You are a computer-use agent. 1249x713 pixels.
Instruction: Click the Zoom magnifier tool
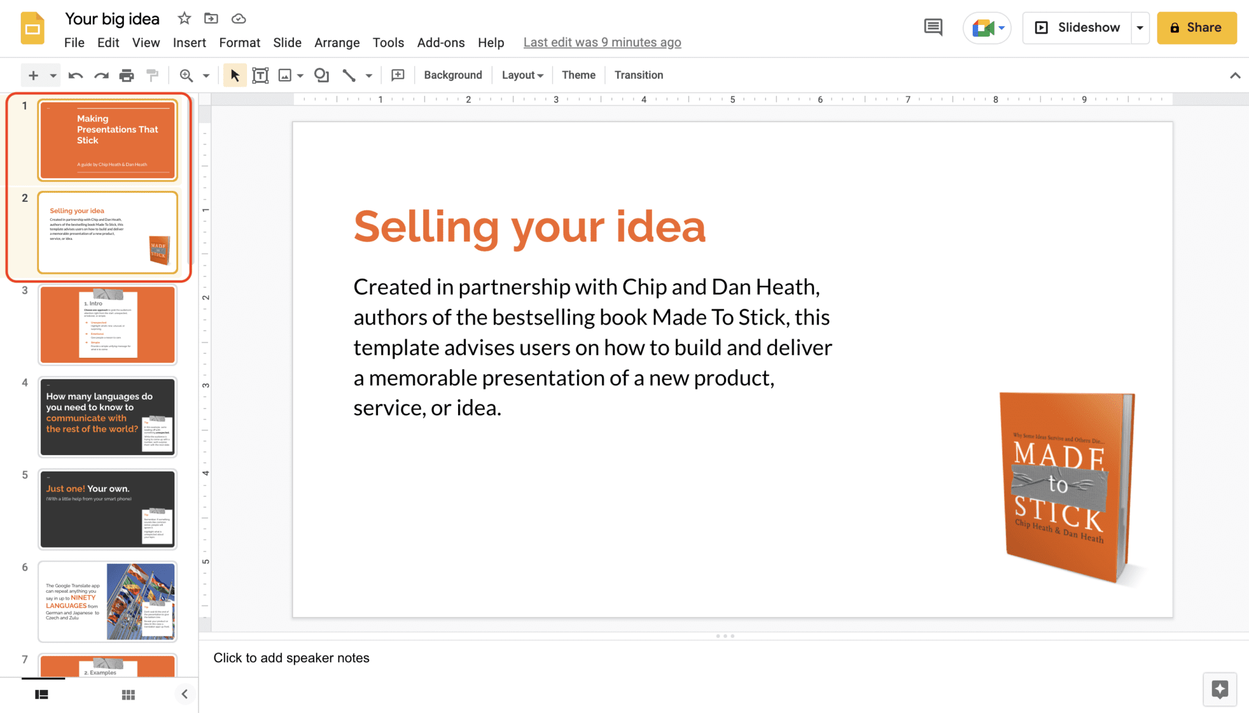coord(186,75)
